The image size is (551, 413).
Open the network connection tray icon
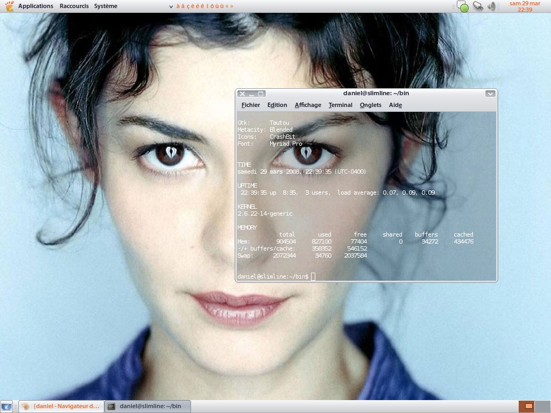point(478,6)
